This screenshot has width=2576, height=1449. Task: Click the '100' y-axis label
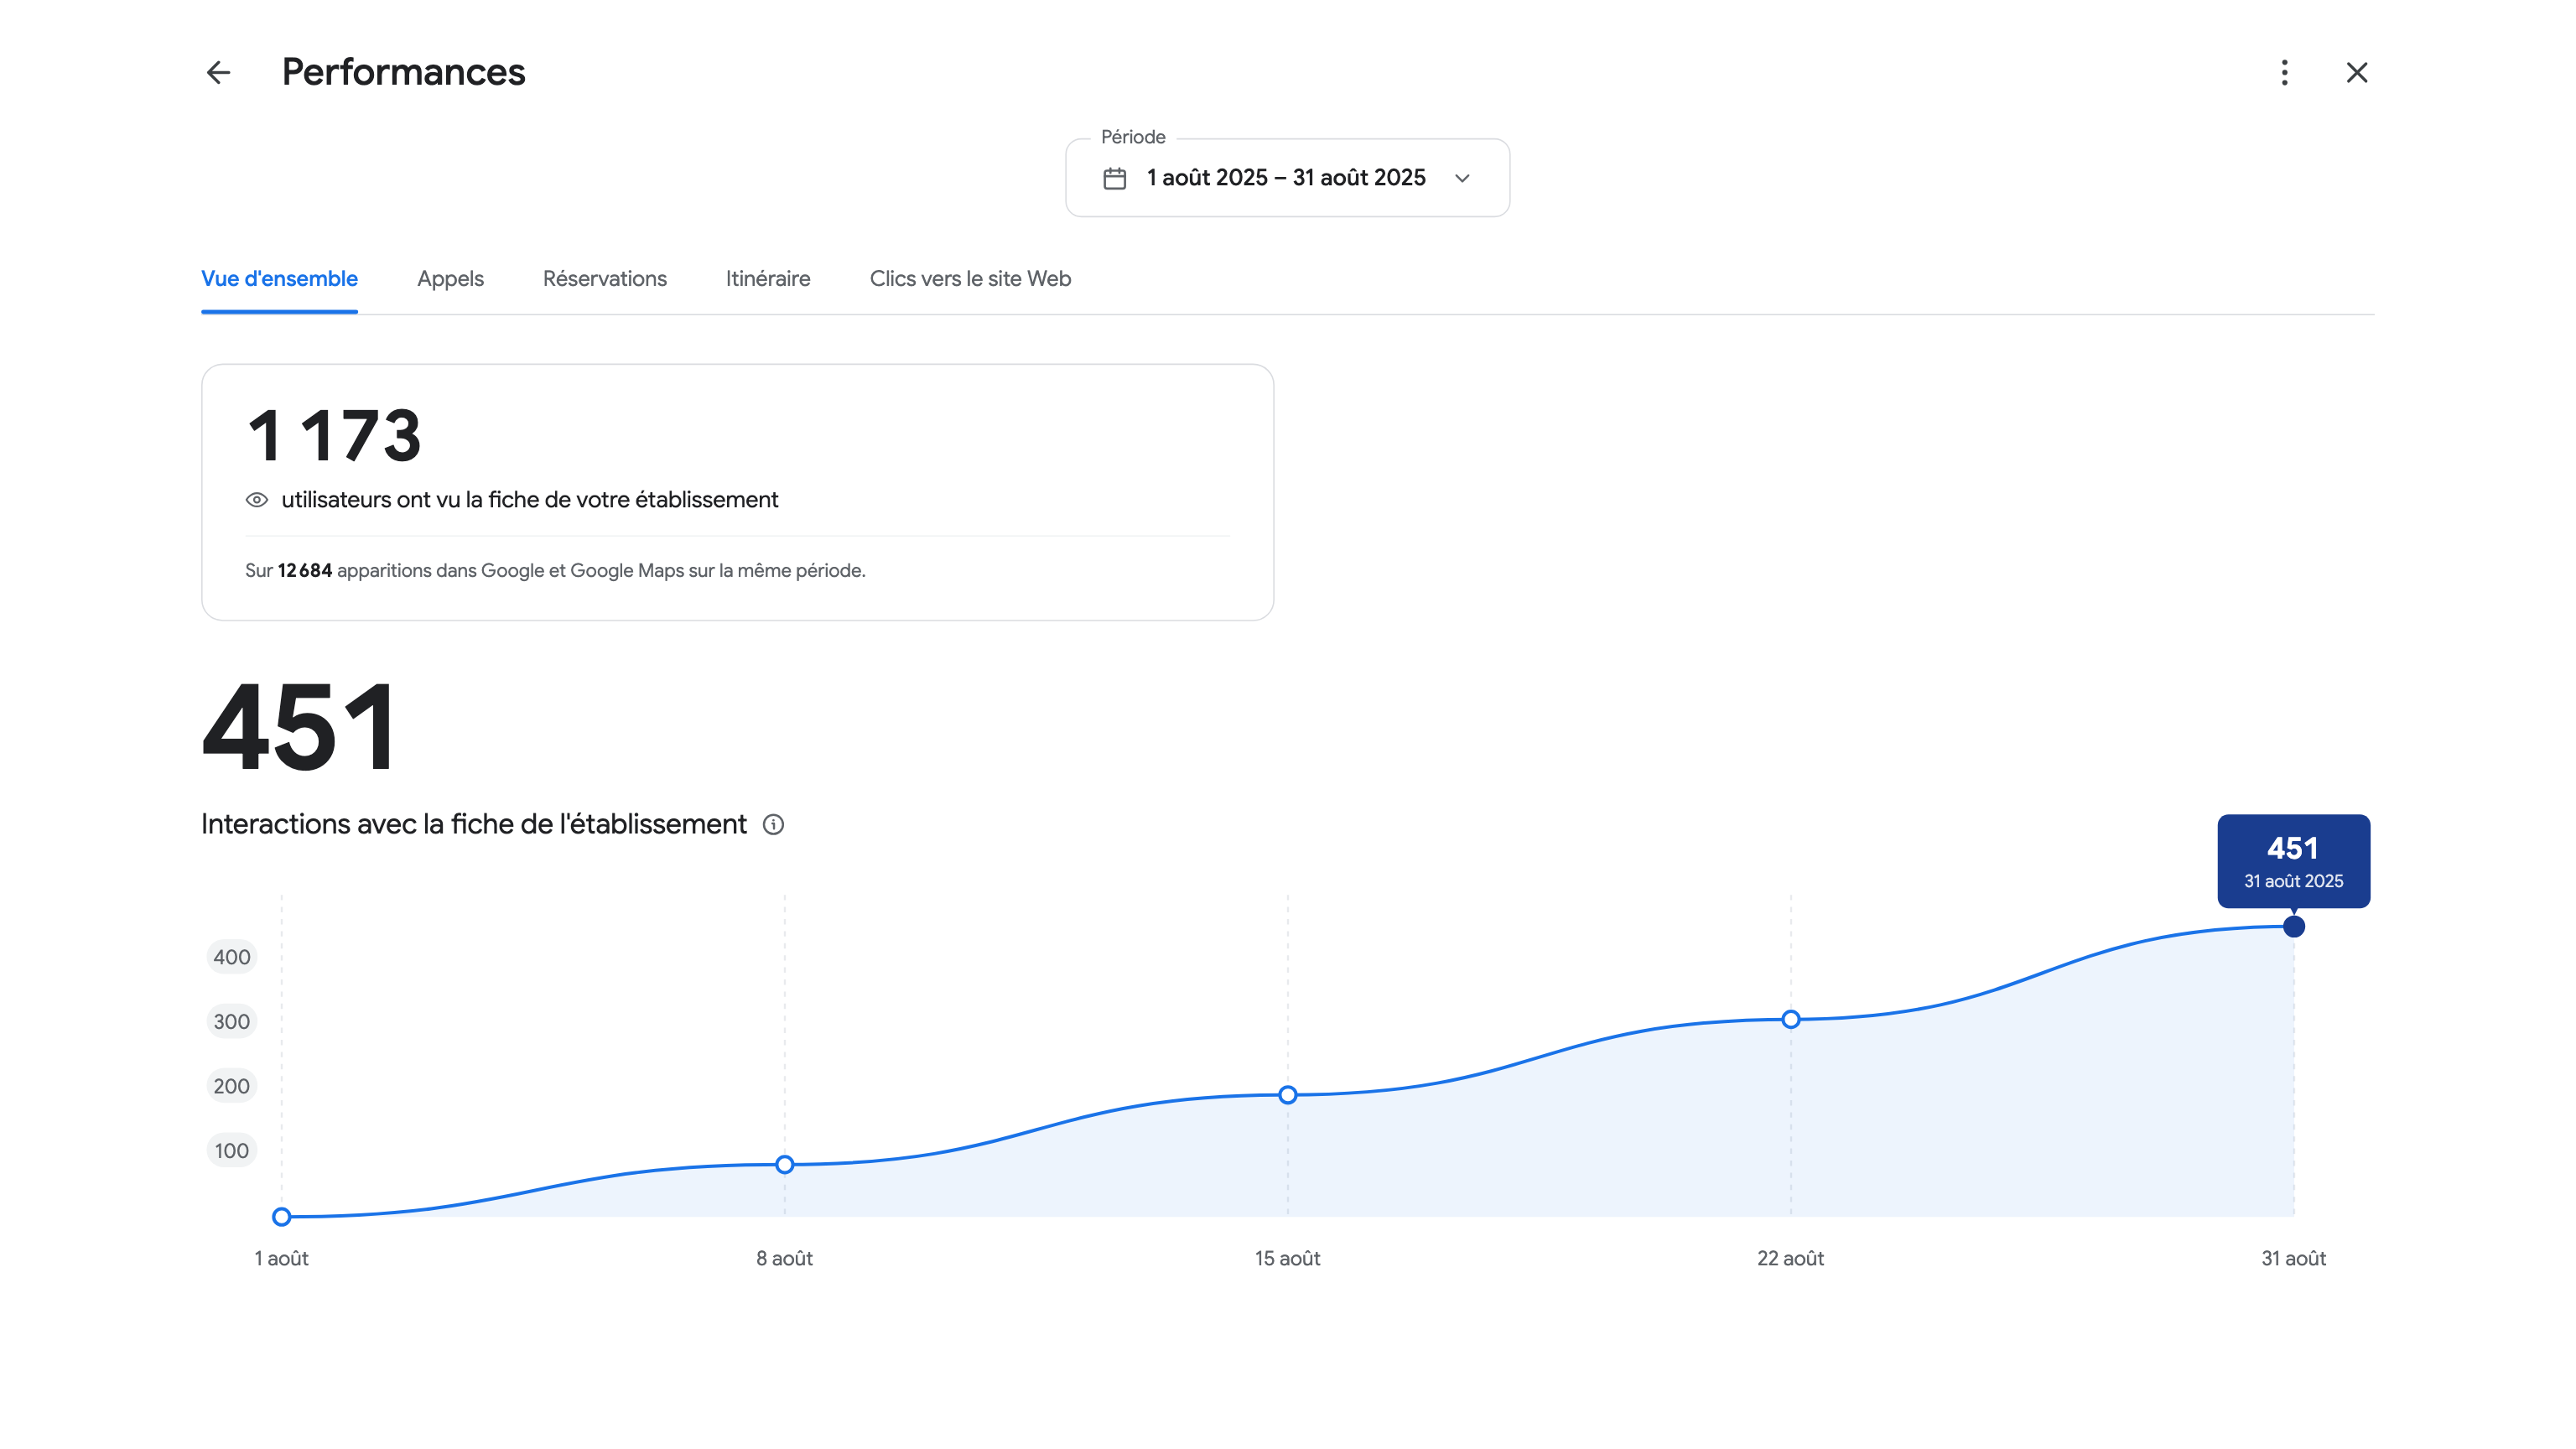[231, 1150]
